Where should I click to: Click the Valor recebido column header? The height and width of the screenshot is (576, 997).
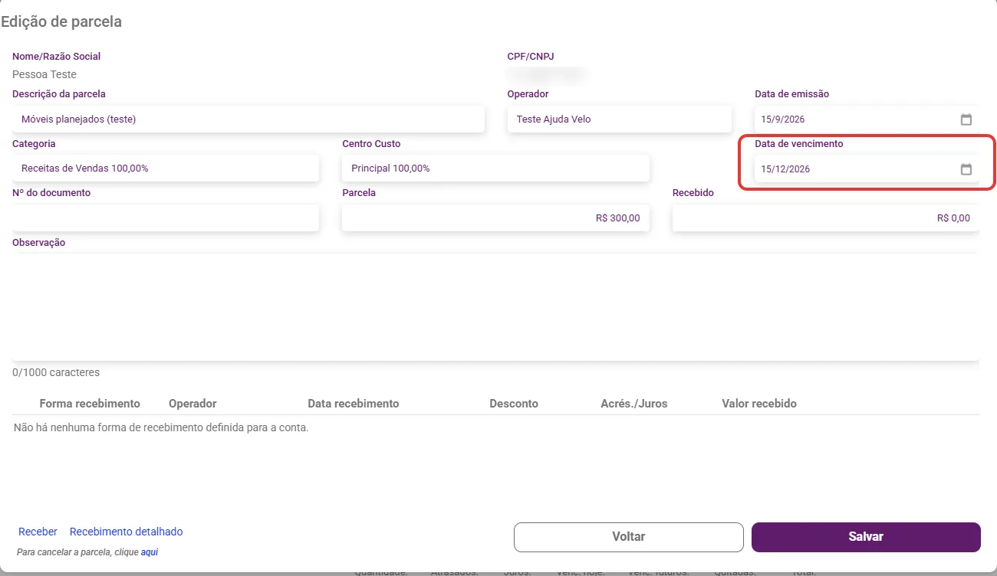pos(759,404)
